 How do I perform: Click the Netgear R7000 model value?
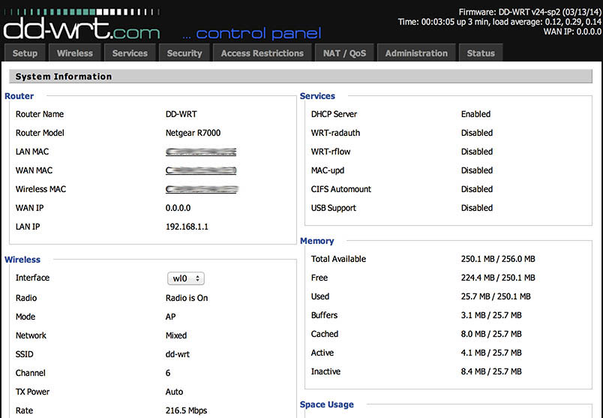pyautogui.click(x=193, y=133)
